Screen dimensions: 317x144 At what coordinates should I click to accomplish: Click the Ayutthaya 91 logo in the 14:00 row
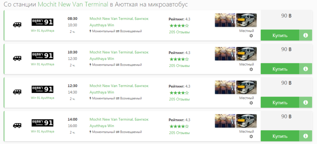pos(43,123)
